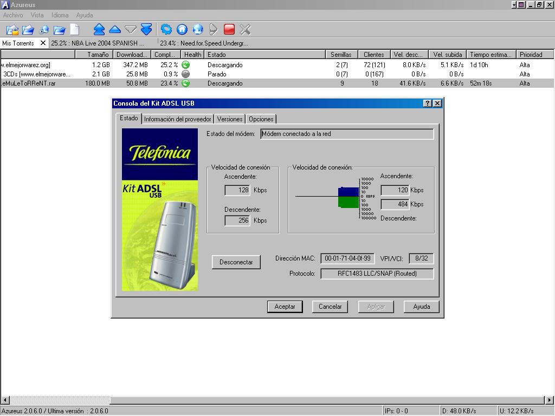The height and width of the screenshot is (416, 555).
Task: Click the VPI/VCI field showing 8/32
Action: [x=421, y=258]
